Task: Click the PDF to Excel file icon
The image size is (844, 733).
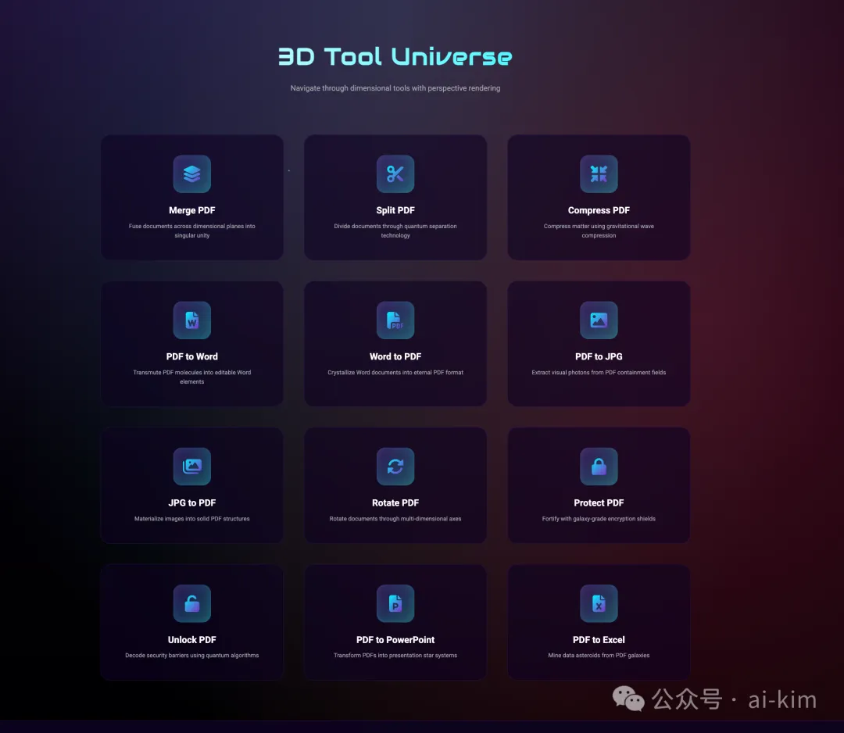Action: [599, 603]
